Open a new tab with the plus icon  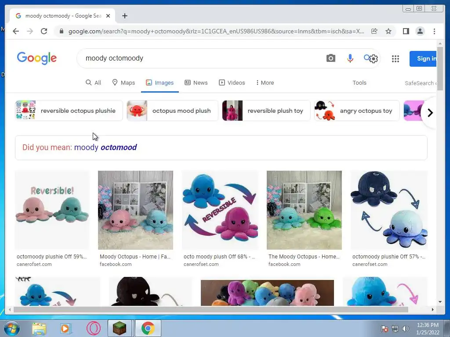pyautogui.click(x=124, y=16)
